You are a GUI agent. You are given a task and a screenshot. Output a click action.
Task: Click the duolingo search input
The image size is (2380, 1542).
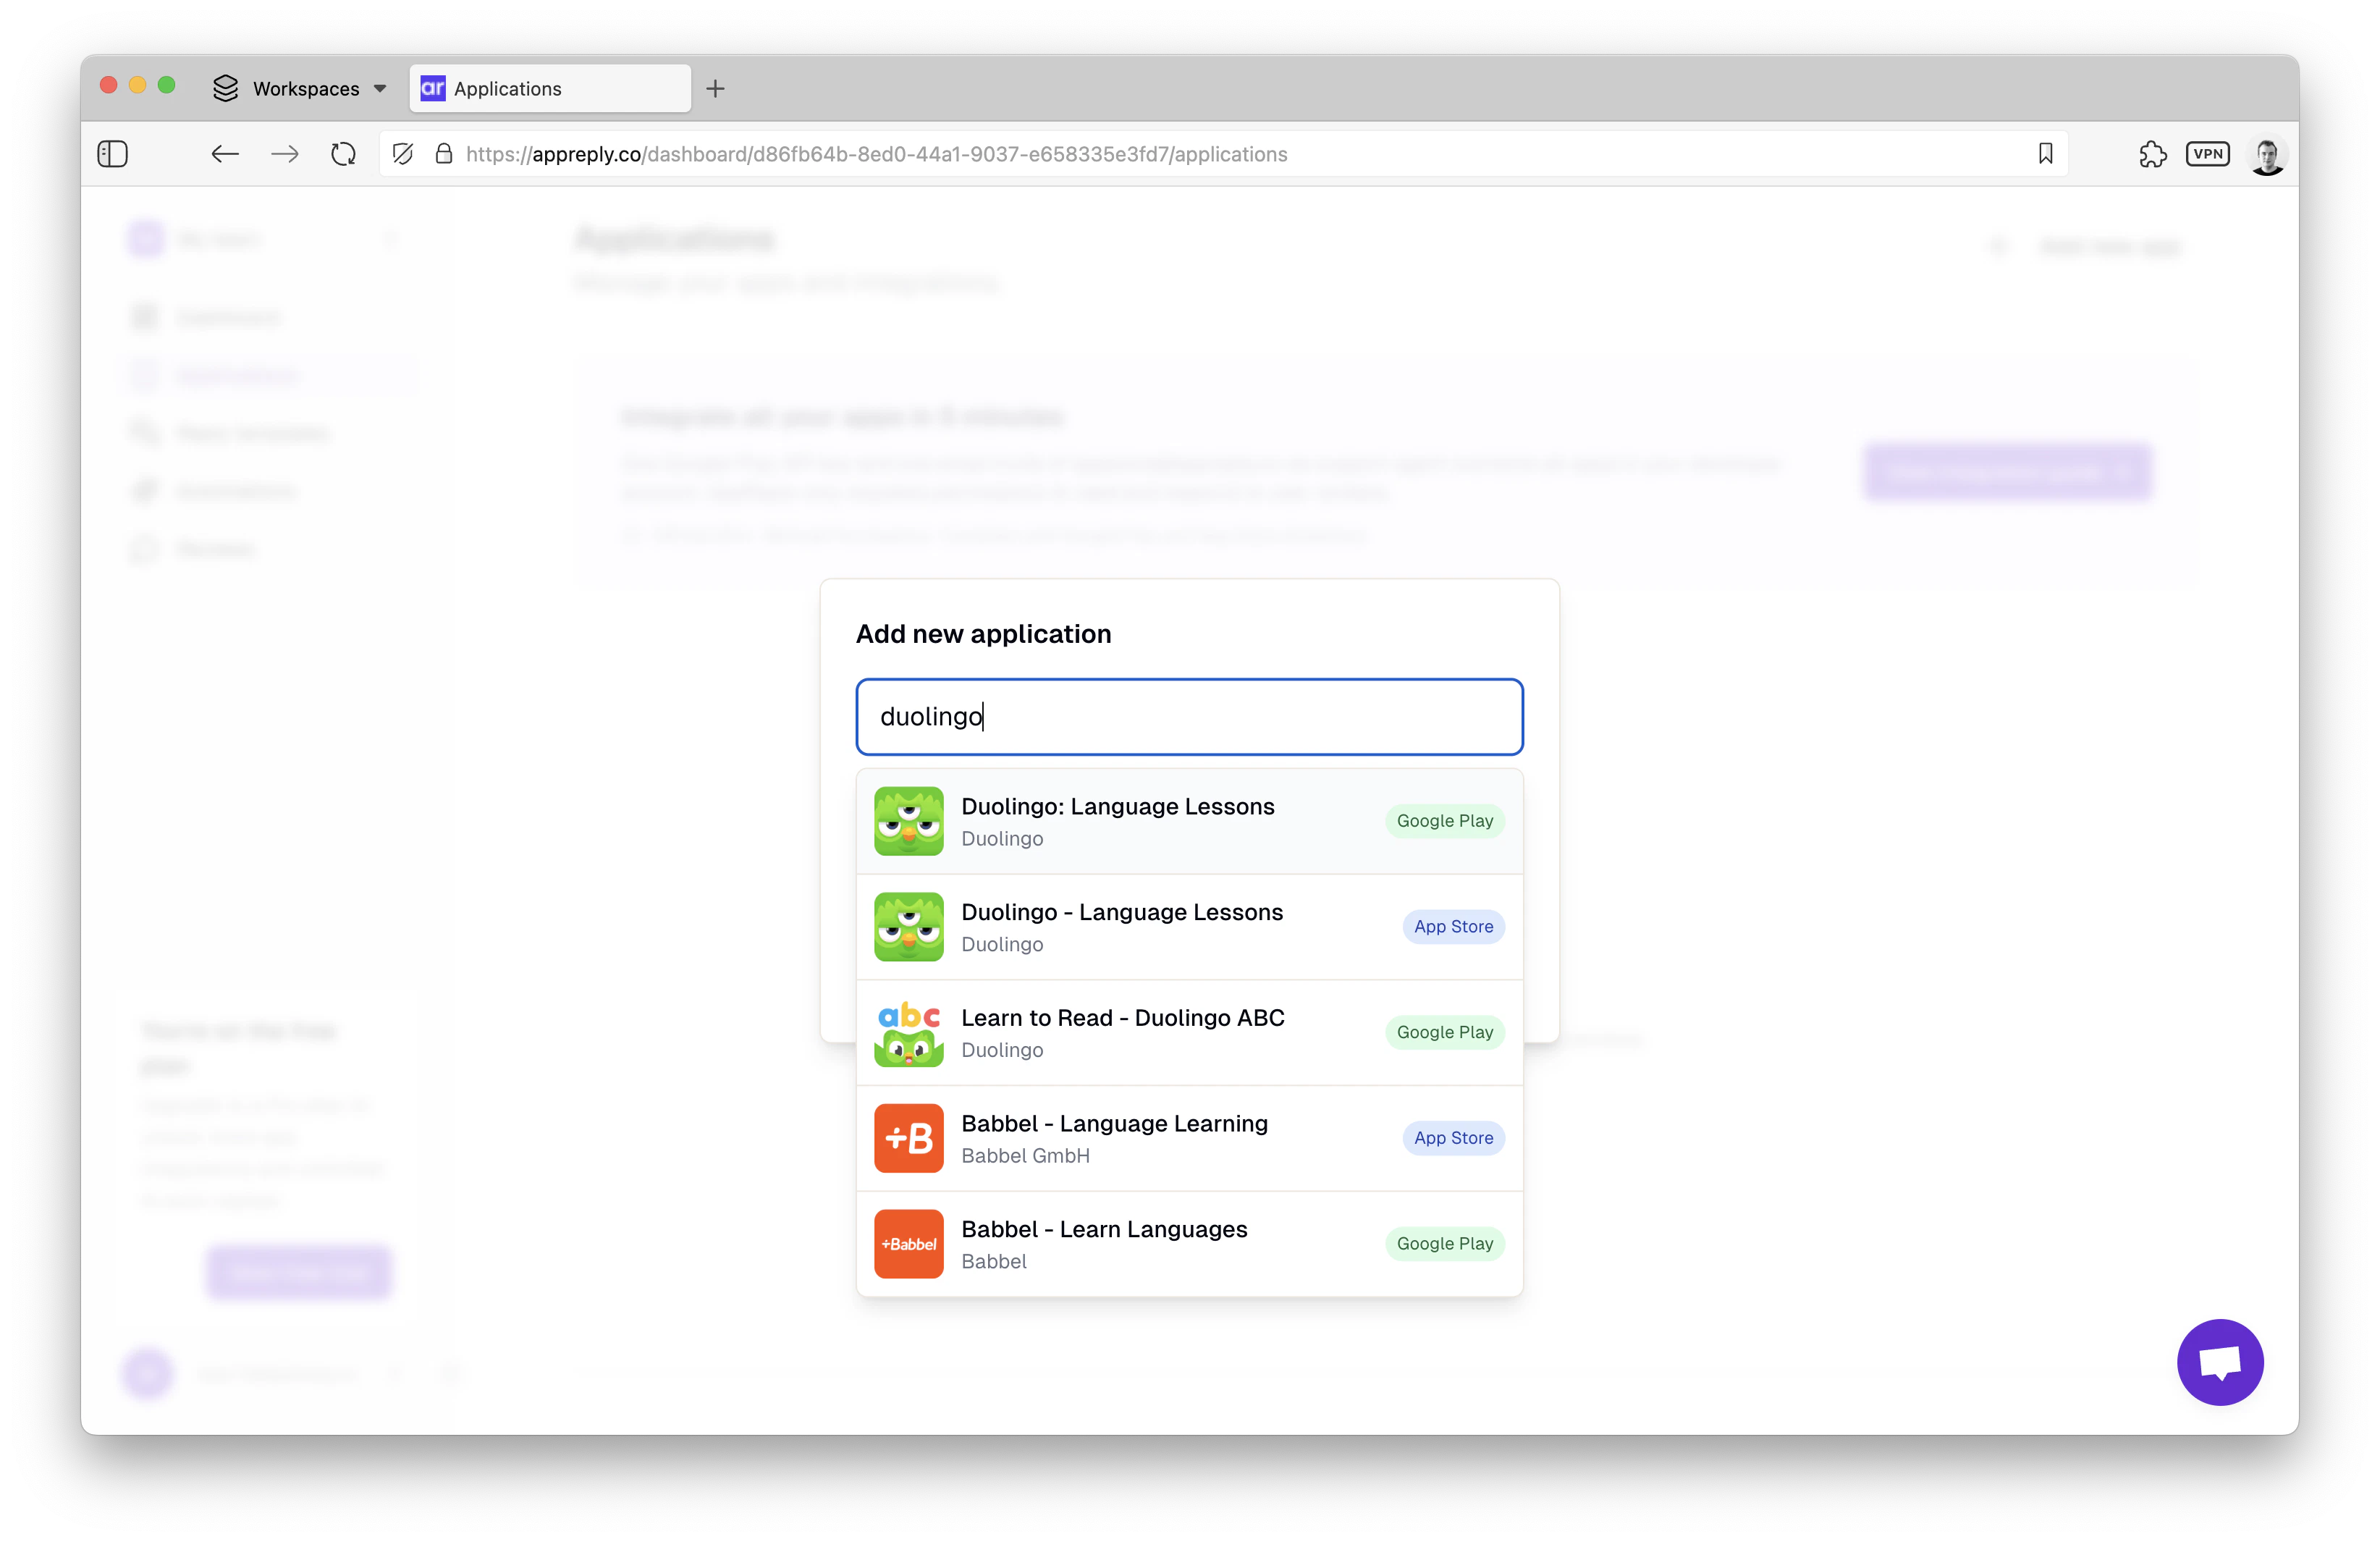pyautogui.click(x=1189, y=716)
